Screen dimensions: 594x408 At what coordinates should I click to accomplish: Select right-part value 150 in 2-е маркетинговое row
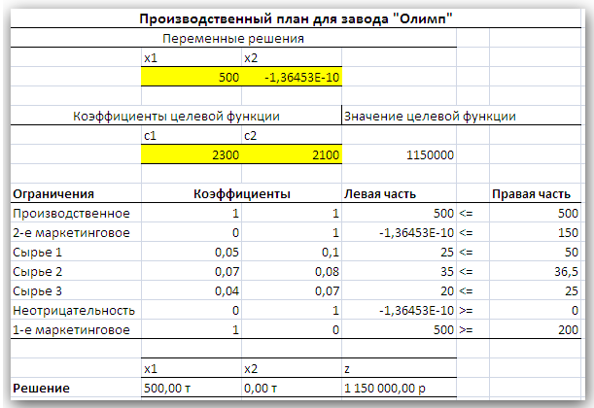point(535,232)
